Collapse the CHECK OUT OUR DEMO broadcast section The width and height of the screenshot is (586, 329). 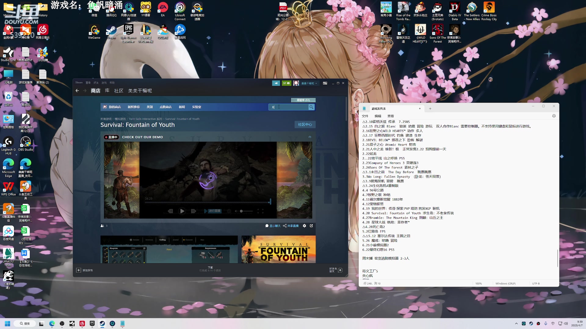point(310,137)
